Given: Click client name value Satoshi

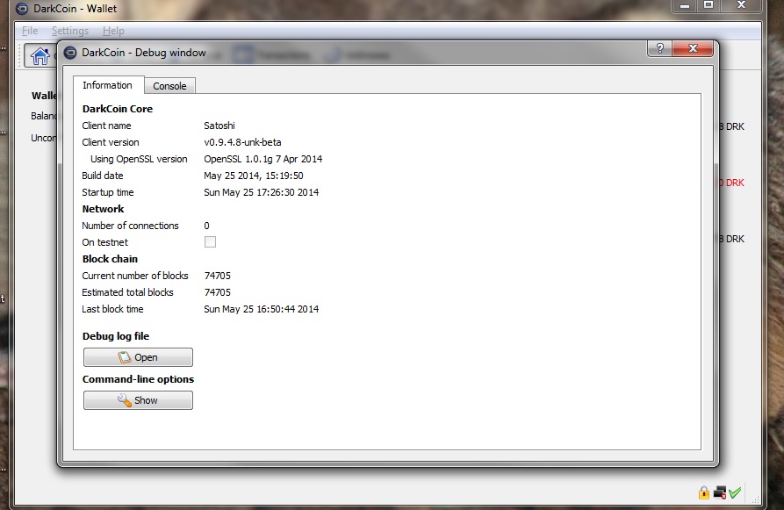Looking at the screenshot, I should pos(219,126).
